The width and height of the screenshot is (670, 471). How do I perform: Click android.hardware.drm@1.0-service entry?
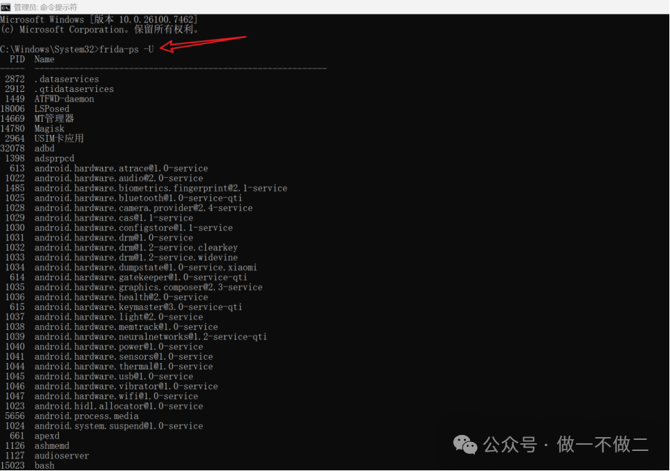113,237
